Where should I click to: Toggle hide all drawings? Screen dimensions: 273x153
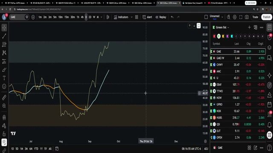point(4,142)
